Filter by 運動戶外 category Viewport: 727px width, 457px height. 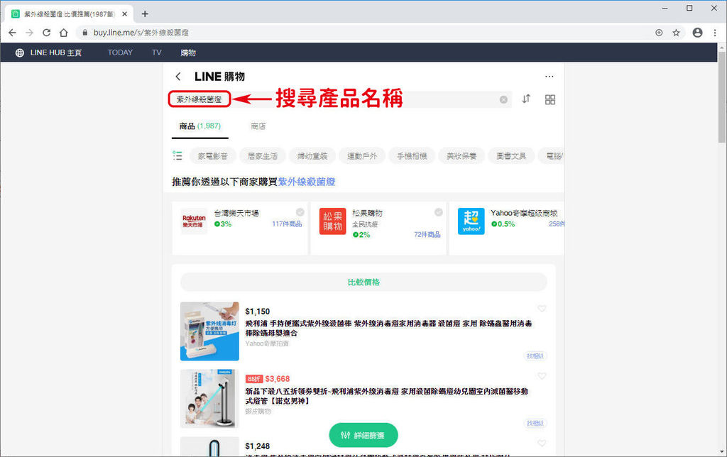[362, 155]
